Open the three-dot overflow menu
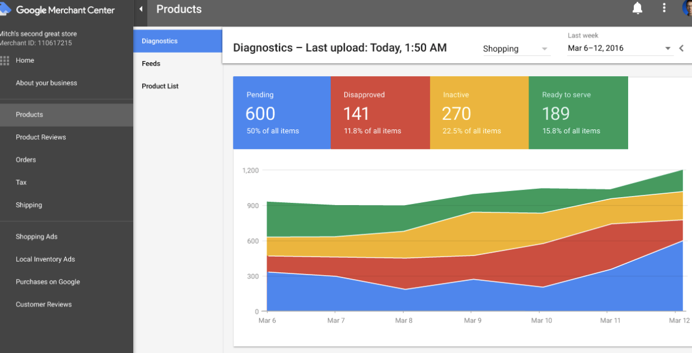The height and width of the screenshot is (353, 692). point(664,8)
